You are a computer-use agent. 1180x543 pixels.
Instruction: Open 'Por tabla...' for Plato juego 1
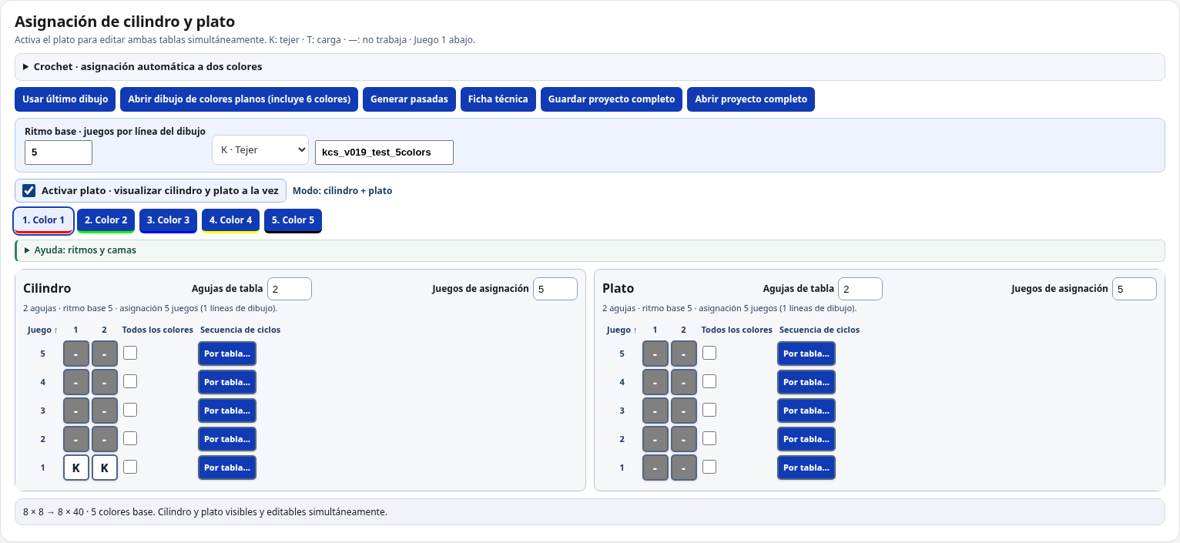(x=806, y=468)
